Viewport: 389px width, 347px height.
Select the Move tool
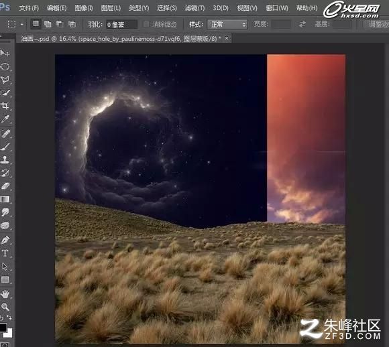5,53
